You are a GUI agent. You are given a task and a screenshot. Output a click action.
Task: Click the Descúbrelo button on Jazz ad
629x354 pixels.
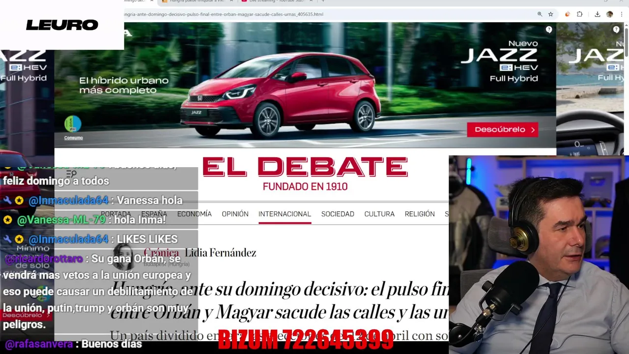pos(502,129)
